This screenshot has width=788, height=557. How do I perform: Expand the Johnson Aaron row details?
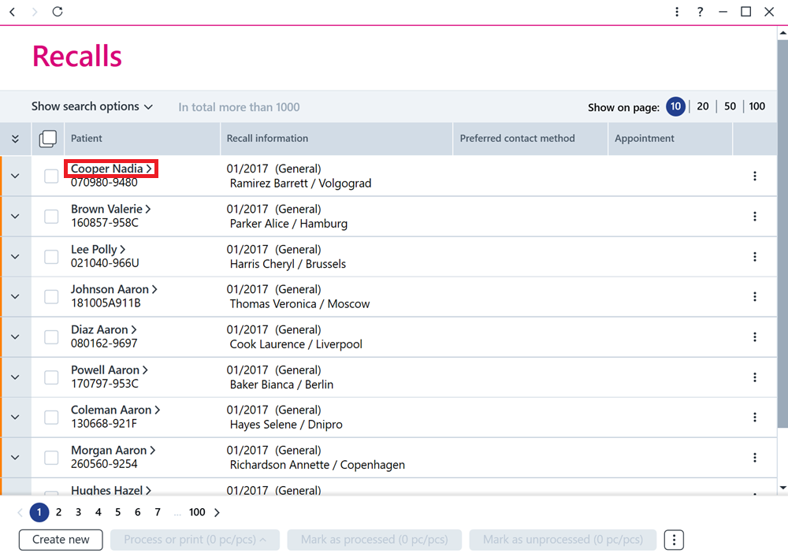(x=15, y=297)
